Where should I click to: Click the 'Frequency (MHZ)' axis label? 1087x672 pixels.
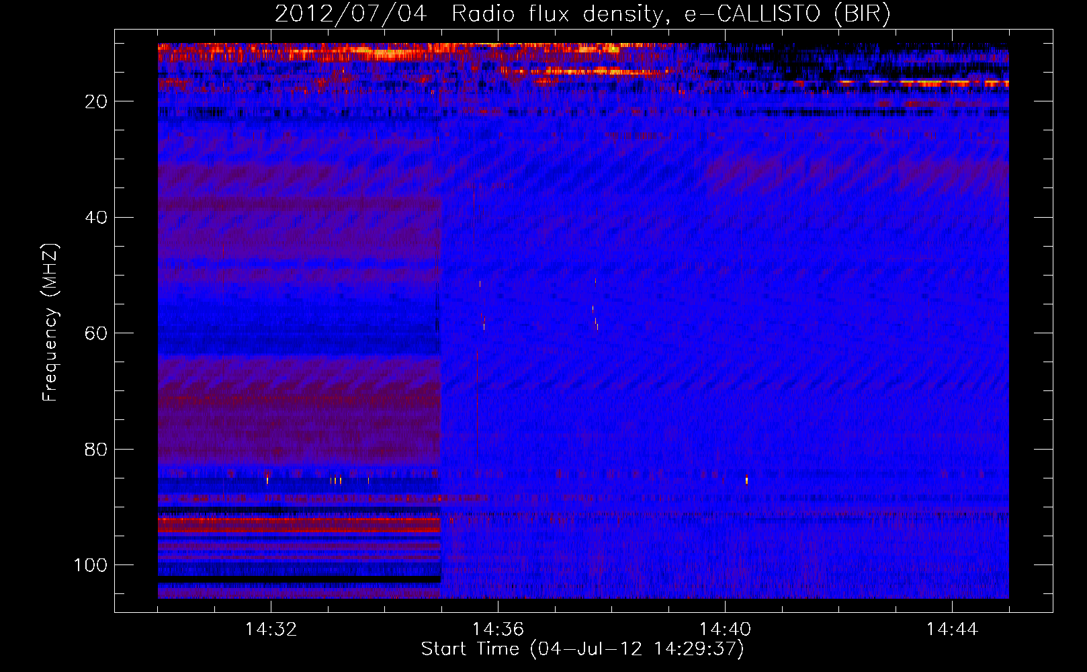[x=50, y=322]
